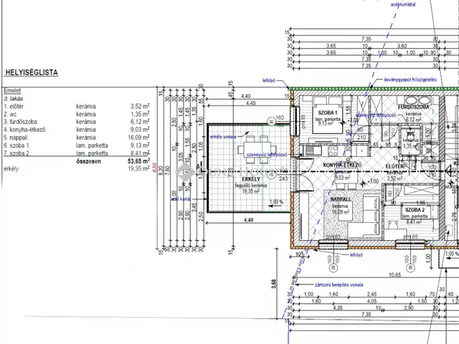Click the 'erkély vonala' blue annotation
459x344 pixels.
[228, 138]
